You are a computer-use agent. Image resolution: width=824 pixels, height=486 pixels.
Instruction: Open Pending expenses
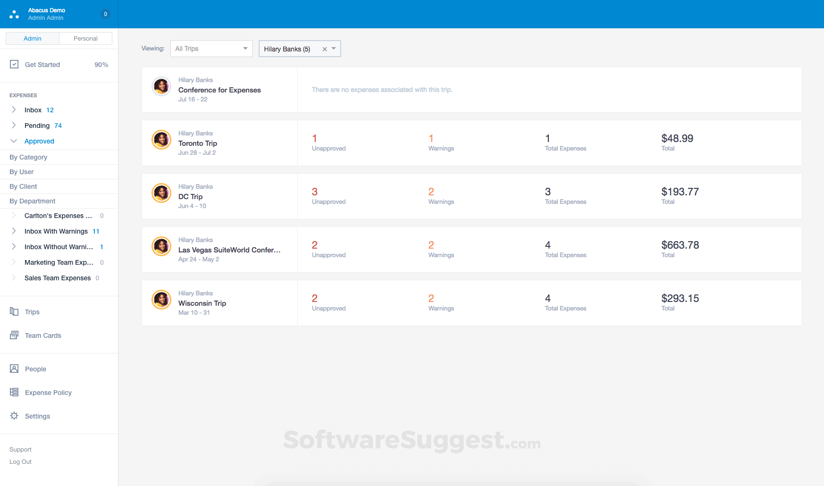pyautogui.click(x=37, y=126)
